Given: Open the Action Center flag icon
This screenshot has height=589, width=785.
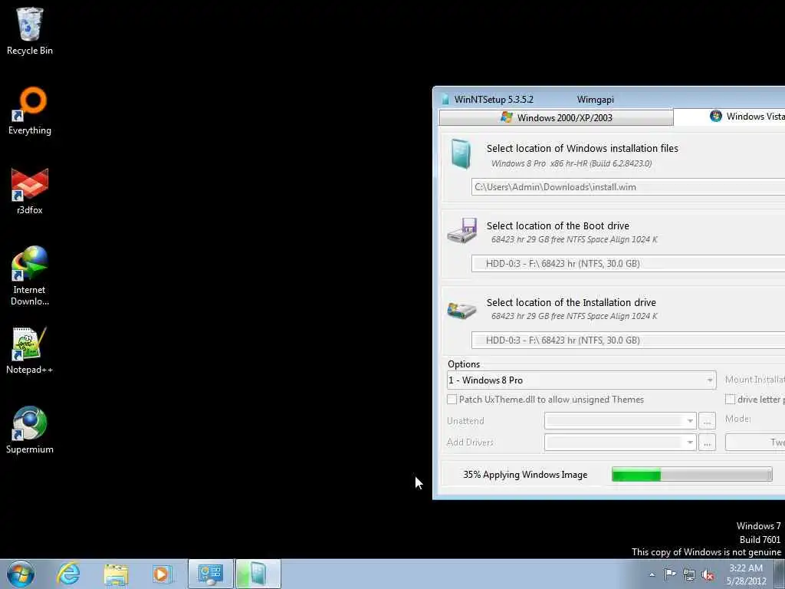Looking at the screenshot, I should (x=670, y=574).
